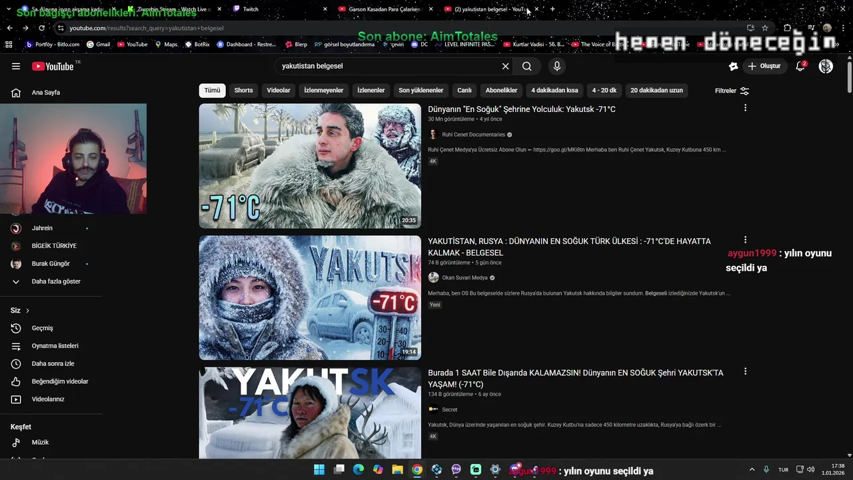
Task: Open the Okan Suvari Yakutsk video thumbnail
Action: pos(310,297)
